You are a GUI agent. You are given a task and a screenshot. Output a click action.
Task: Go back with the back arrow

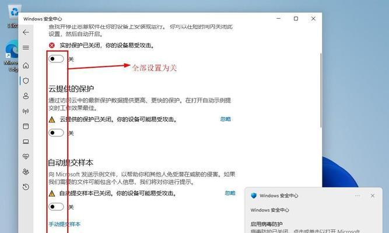pos(26,32)
